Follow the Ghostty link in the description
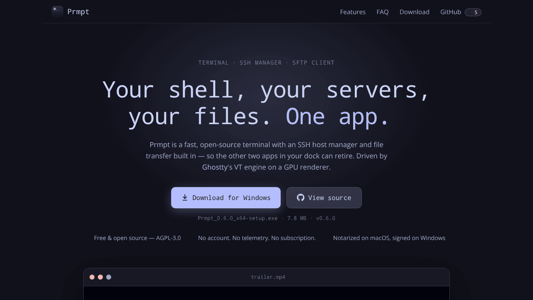Viewport: 533px width, 300px height. (x=215, y=167)
